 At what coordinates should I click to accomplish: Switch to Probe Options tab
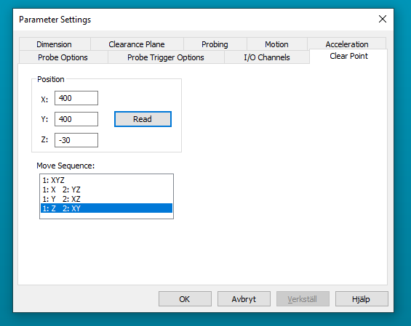tap(63, 57)
